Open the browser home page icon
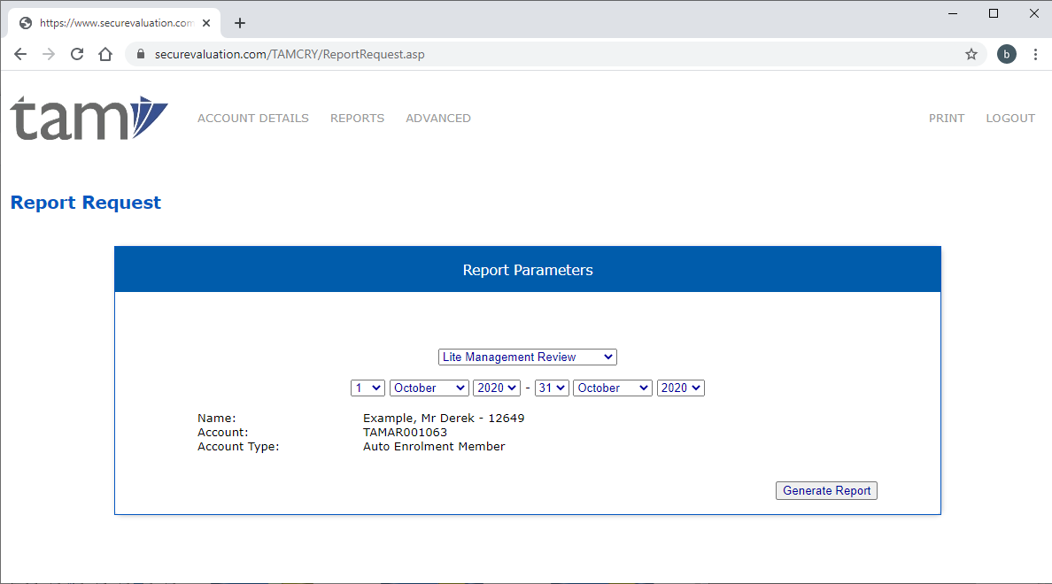The height and width of the screenshot is (584, 1052). [x=105, y=54]
